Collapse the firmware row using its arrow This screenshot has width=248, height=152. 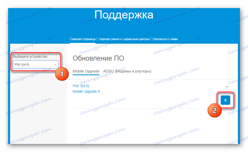click(x=227, y=86)
